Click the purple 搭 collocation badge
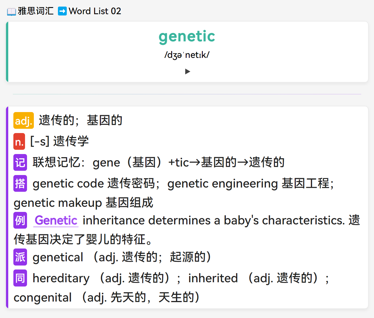The height and width of the screenshot is (318, 374). click(20, 184)
